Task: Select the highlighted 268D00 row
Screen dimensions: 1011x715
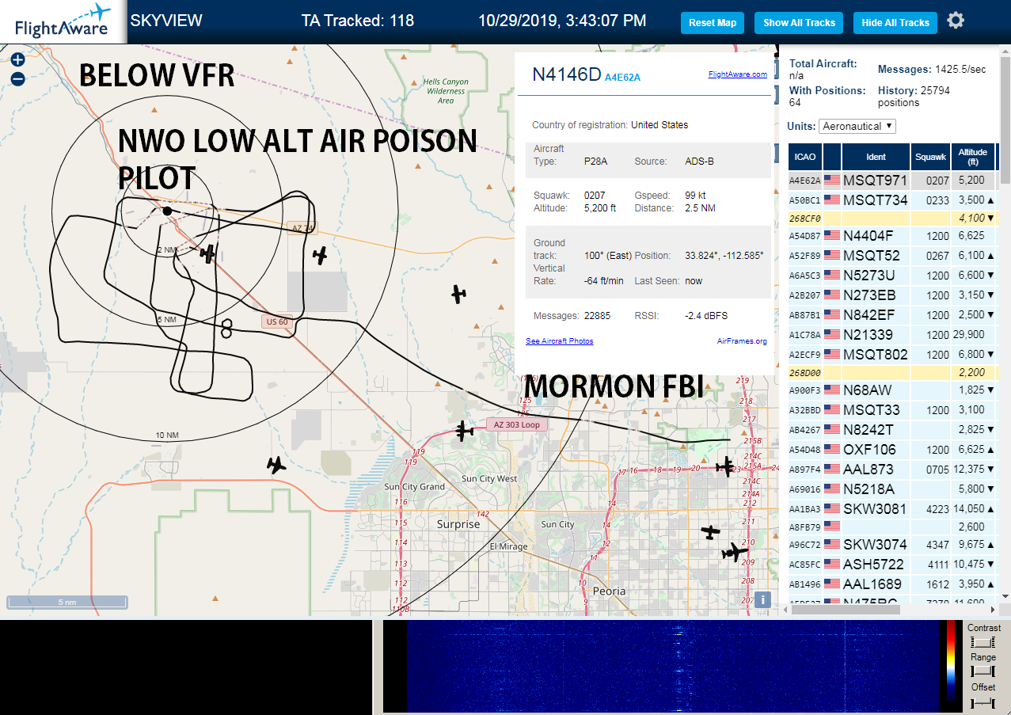Action: tap(892, 372)
